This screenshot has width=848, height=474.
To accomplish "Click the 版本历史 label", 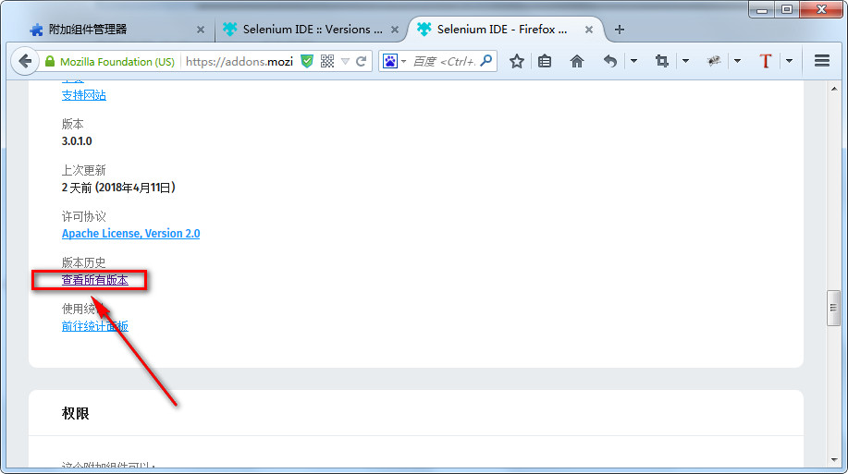I will [x=83, y=262].
